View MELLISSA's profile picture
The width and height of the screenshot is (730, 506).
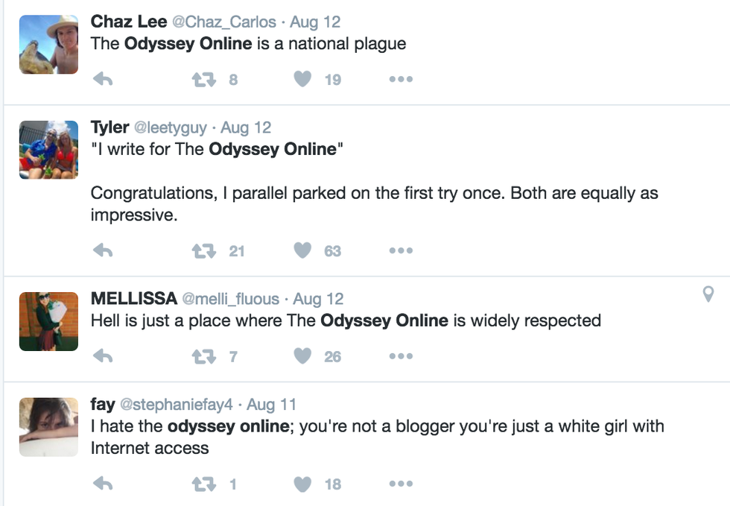click(48, 321)
